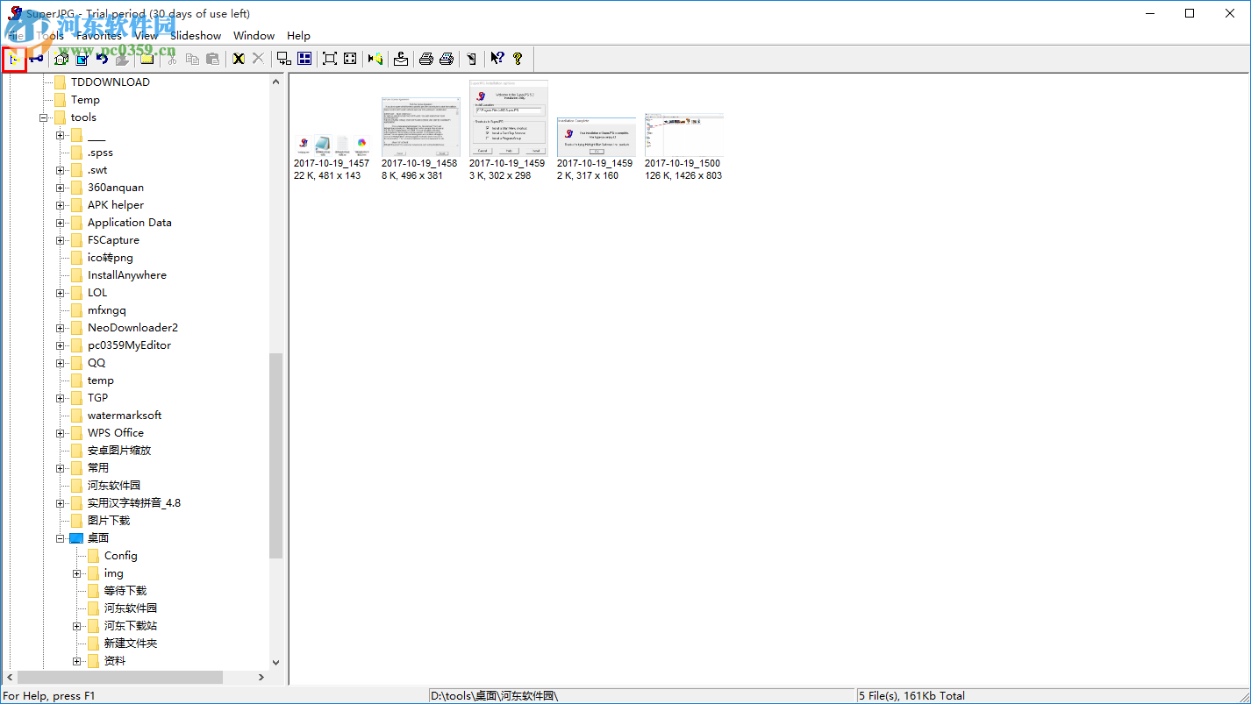Click the first printer icon
This screenshot has height=704, width=1251.
point(426,59)
